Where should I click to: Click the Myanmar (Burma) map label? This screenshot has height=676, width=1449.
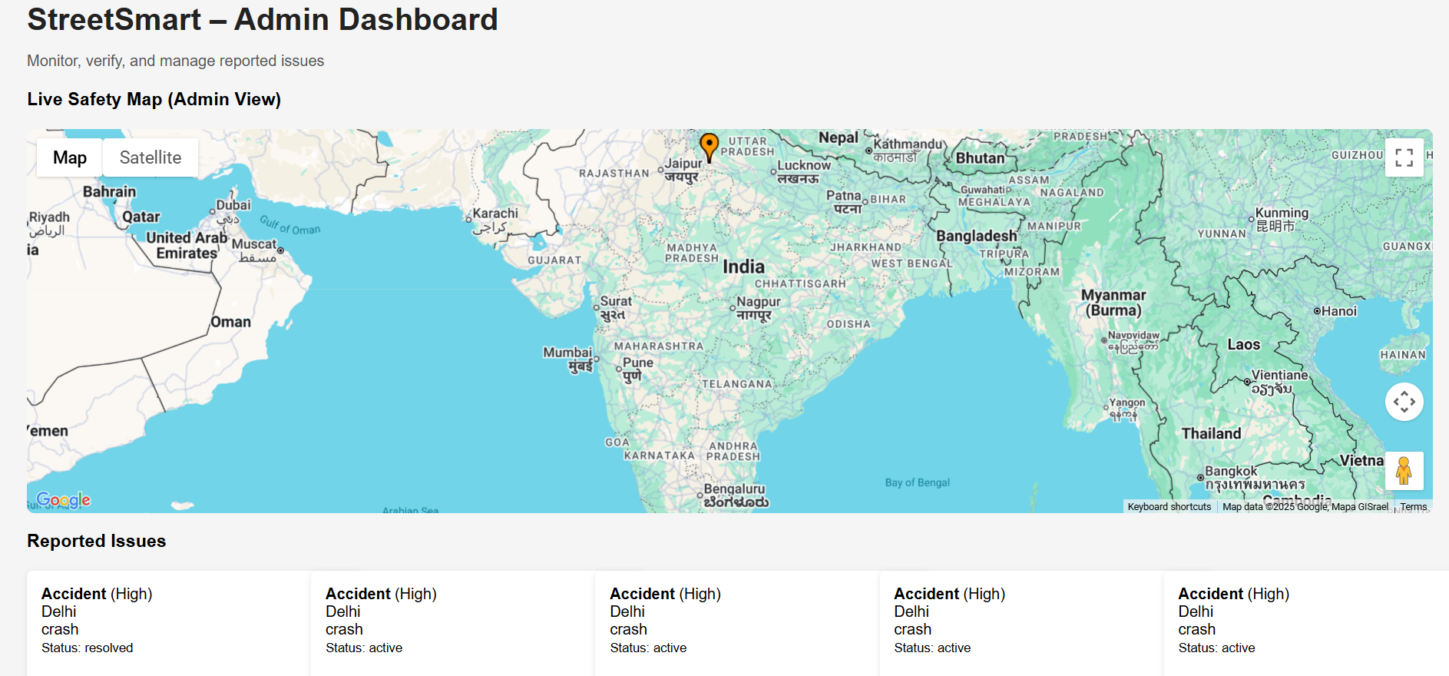1113,303
